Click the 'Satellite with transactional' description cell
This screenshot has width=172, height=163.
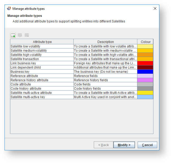[105, 59]
